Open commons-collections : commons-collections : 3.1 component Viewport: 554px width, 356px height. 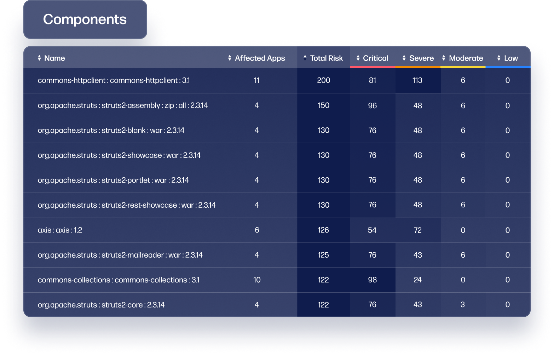[x=119, y=280]
